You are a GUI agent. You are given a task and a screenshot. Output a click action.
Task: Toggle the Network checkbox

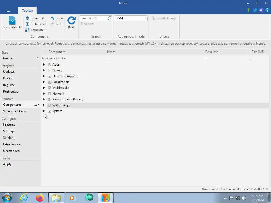[49, 94]
